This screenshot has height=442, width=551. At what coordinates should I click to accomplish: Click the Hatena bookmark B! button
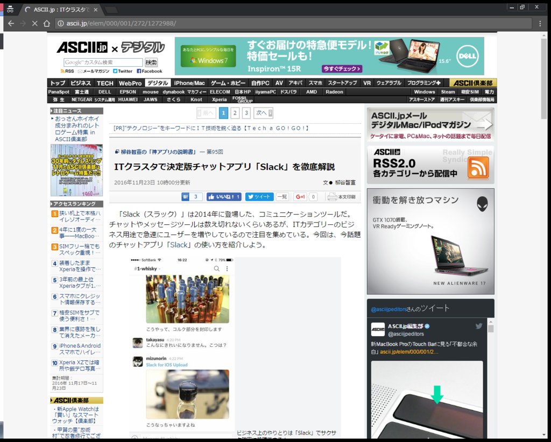coord(192,197)
